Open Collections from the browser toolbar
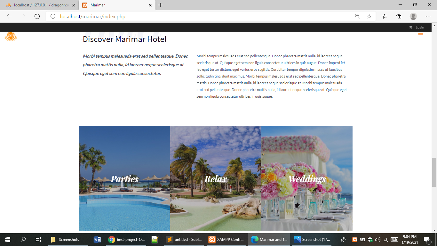Image resolution: width=437 pixels, height=246 pixels. [398, 16]
